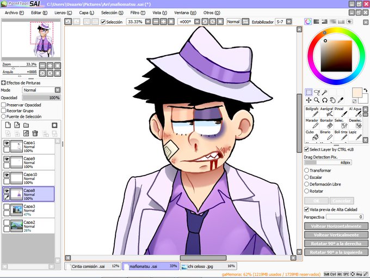The image size is (370, 278).
Task: Open the Ventana menu
Action: click(x=185, y=13)
